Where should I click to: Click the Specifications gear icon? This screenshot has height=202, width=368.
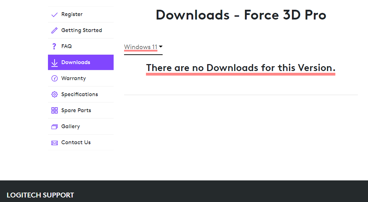55,94
